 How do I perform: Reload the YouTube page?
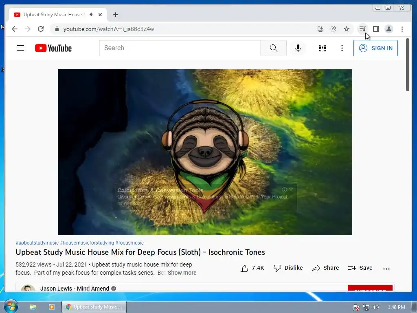[41, 29]
